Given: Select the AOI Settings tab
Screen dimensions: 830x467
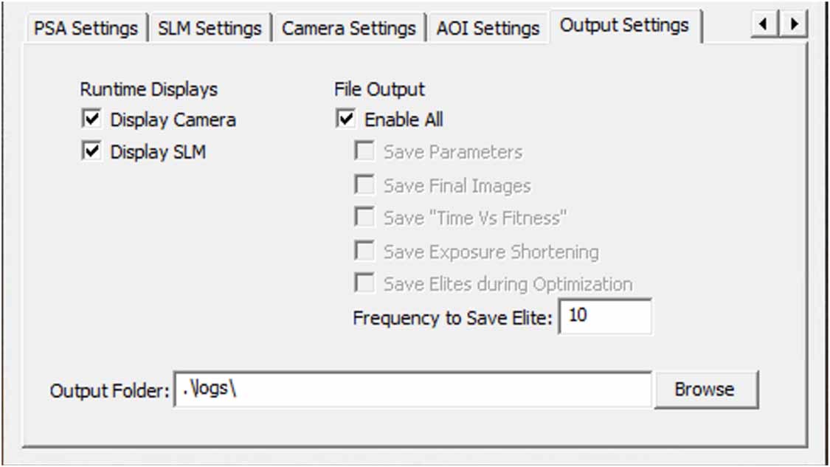Looking at the screenshot, I should tap(488, 29).
